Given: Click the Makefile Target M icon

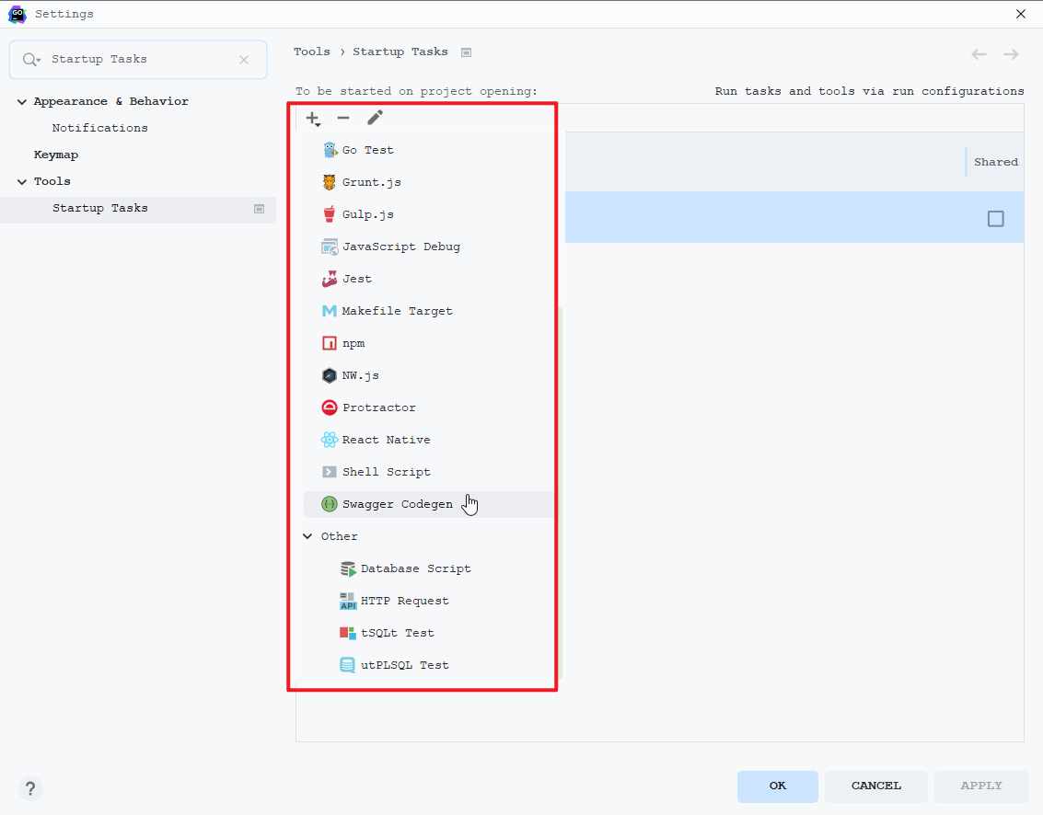Looking at the screenshot, I should pos(330,311).
